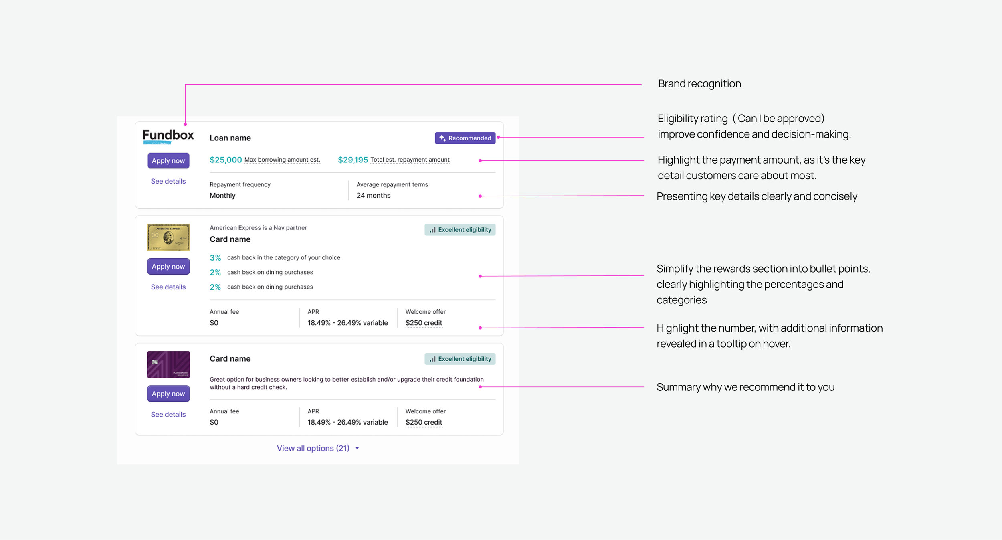Click the Excellent eligibility badge on the Amex card
Viewport: 1002px width, 540px height.
point(460,230)
